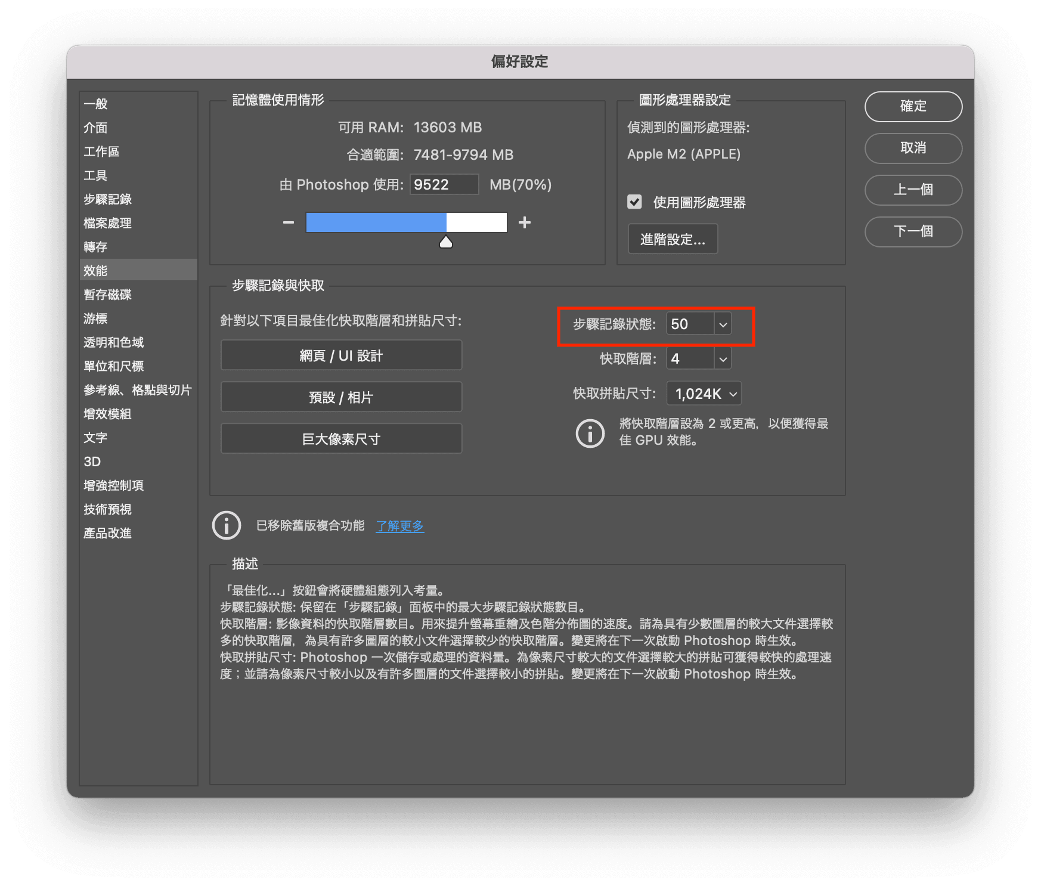Click the memory usage slider bar
This screenshot has height=886, width=1041.
point(406,222)
